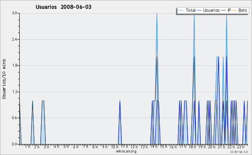Click the '23 h' x-axis label
The image size is (252, 155).
tap(241, 147)
